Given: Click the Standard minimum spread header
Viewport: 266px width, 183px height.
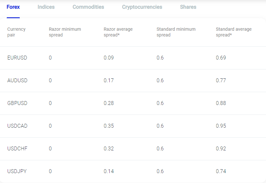Looking at the screenshot, I should click(x=176, y=32).
